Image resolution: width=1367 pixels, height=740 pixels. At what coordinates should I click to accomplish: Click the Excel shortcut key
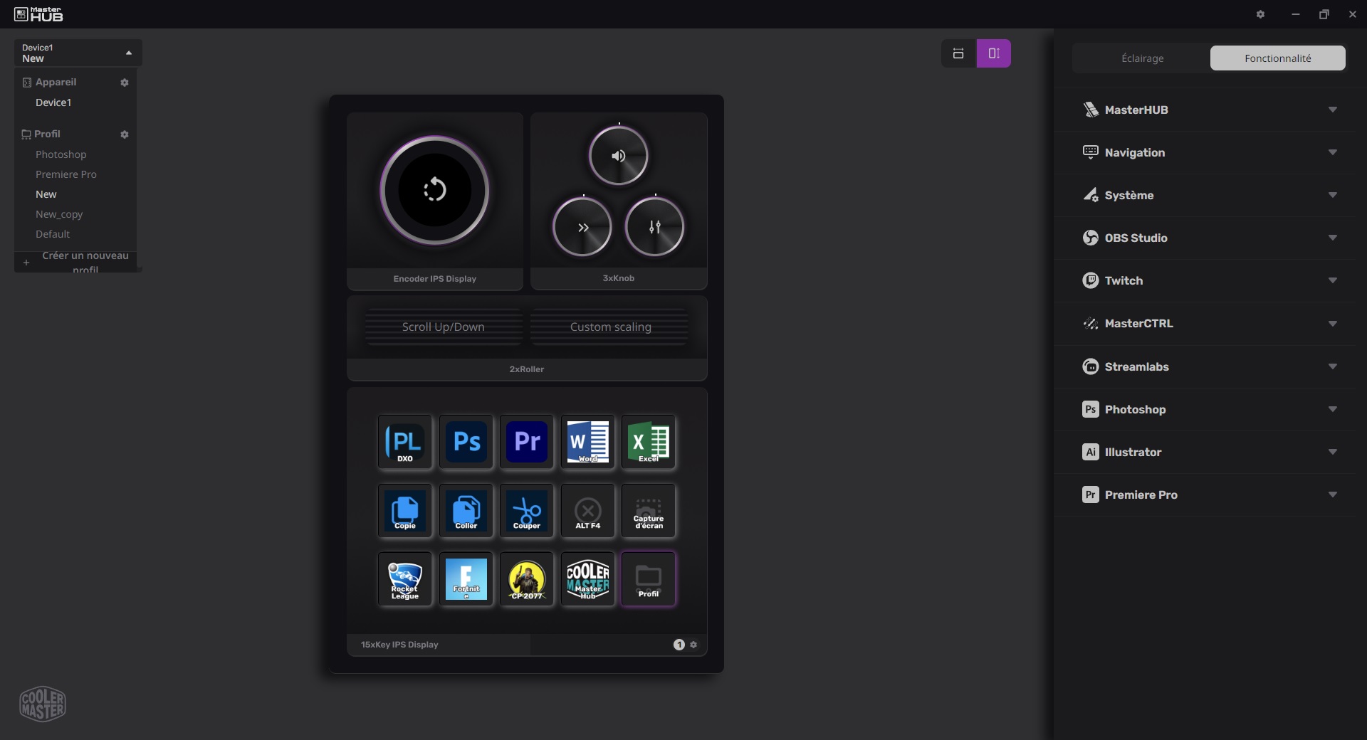coord(648,442)
